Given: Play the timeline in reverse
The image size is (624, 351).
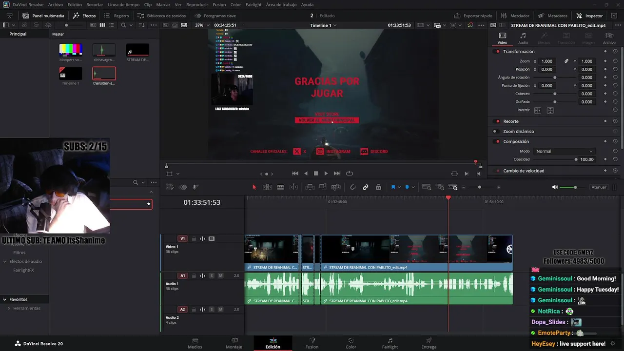Looking at the screenshot, I should (x=306, y=174).
